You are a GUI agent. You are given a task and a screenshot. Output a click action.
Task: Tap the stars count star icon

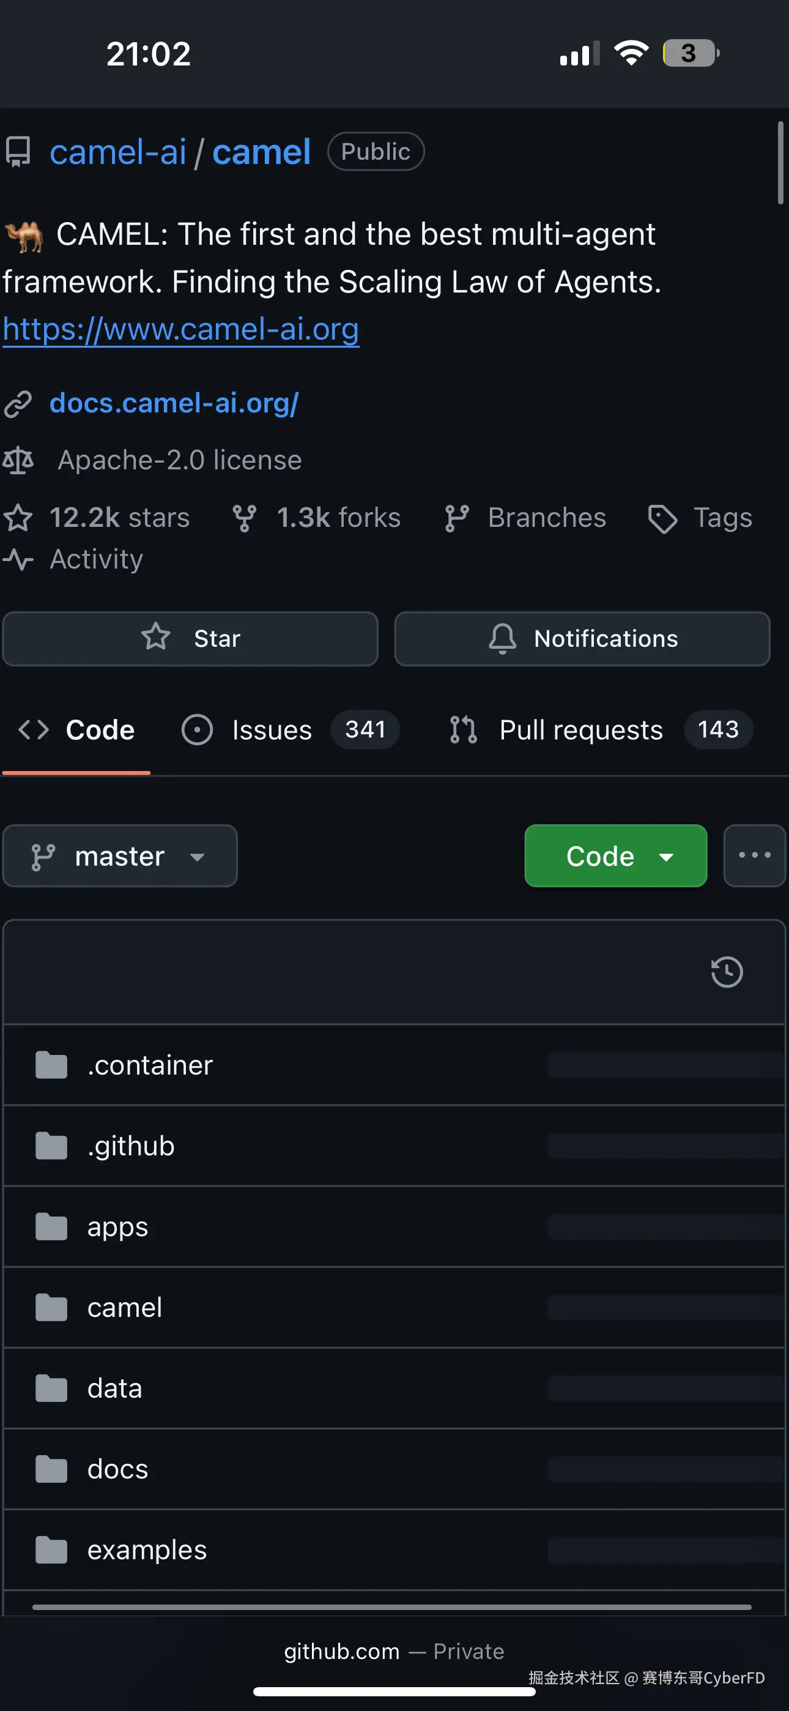pos(18,518)
